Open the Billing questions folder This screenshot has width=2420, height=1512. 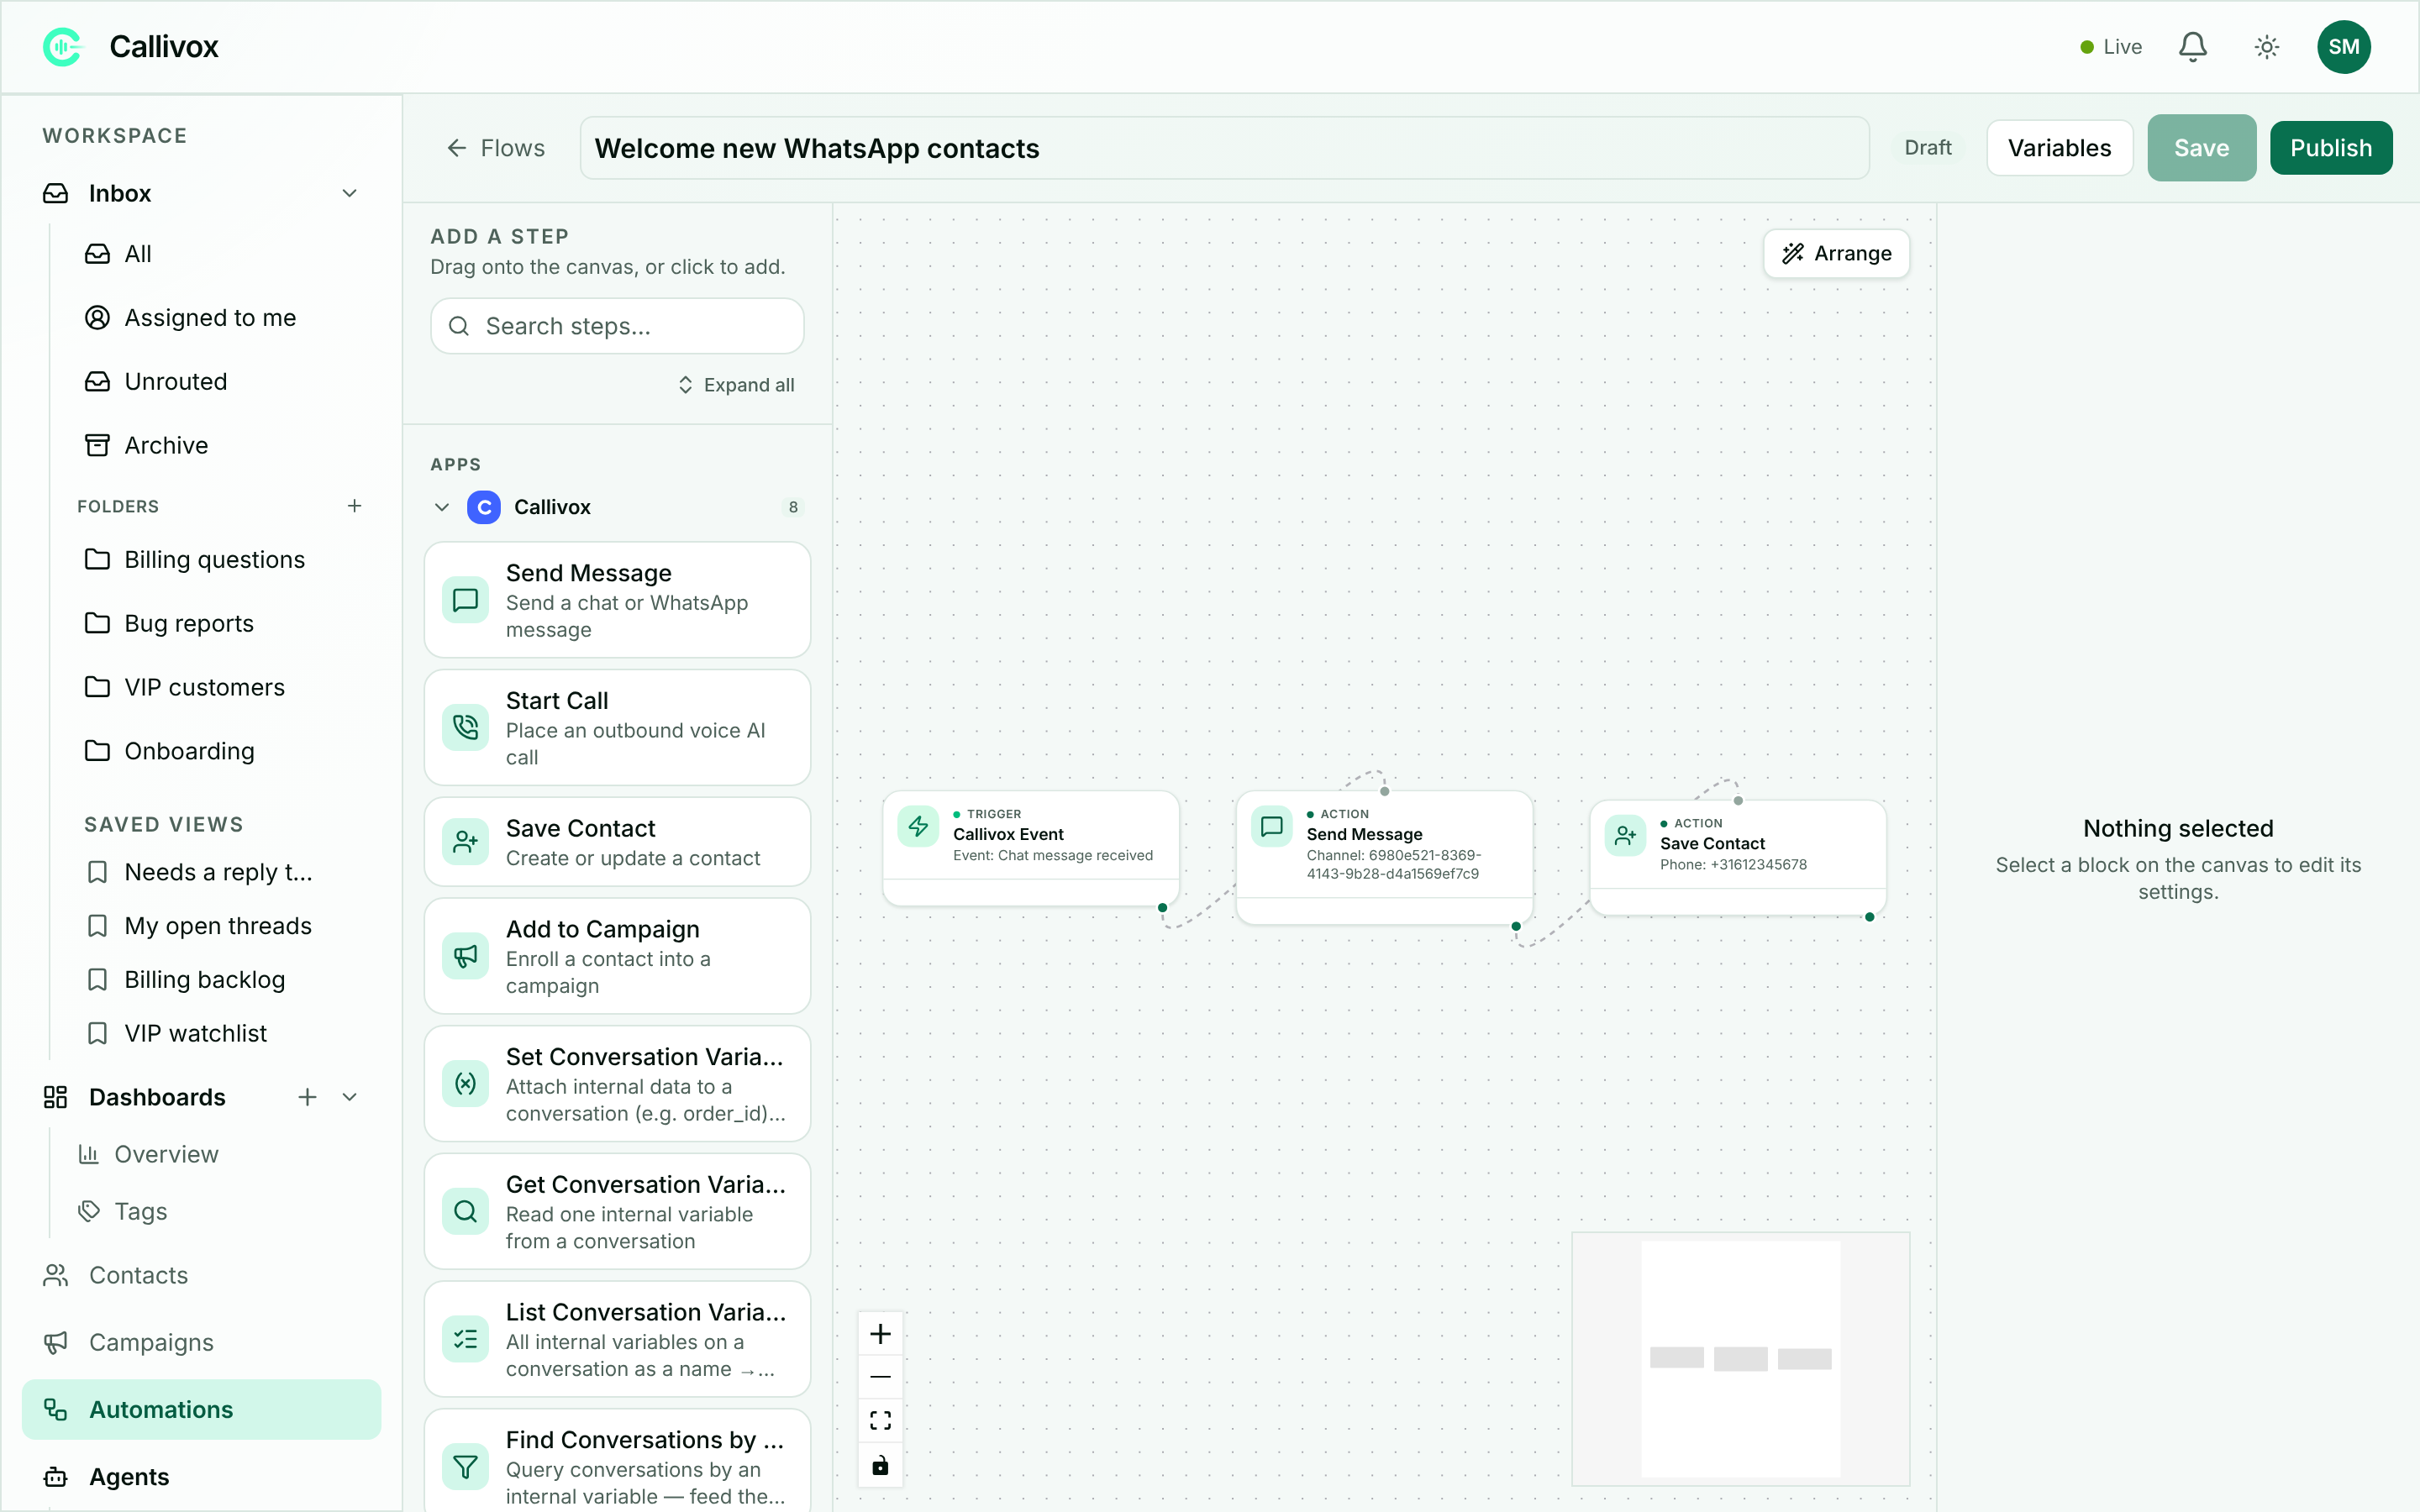pyautogui.click(x=195, y=560)
